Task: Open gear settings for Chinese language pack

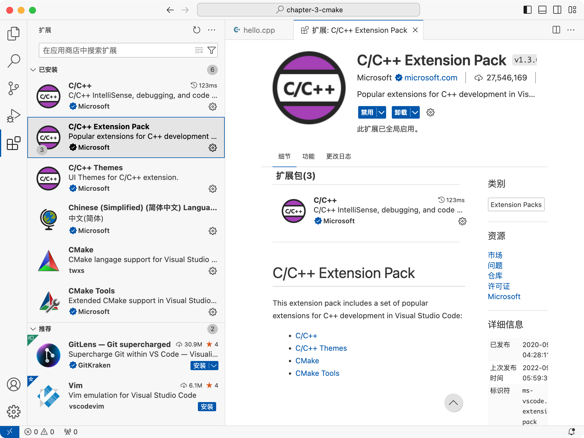Action: [213, 231]
